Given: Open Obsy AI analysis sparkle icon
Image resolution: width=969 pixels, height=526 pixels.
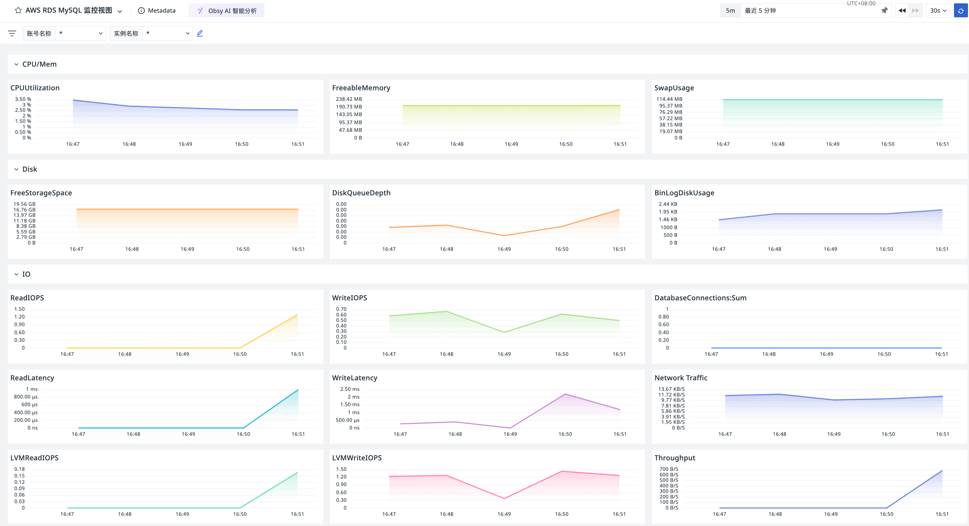Looking at the screenshot, I should click(x=200, y=11).
